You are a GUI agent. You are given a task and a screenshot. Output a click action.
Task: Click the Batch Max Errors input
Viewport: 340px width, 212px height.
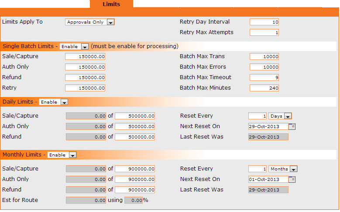(264, 67)
